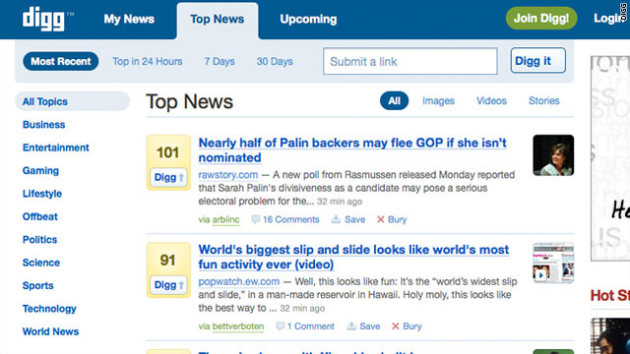Open Palin story thumbnail
This screenshot has width=630, height=354.
(553, 155)
